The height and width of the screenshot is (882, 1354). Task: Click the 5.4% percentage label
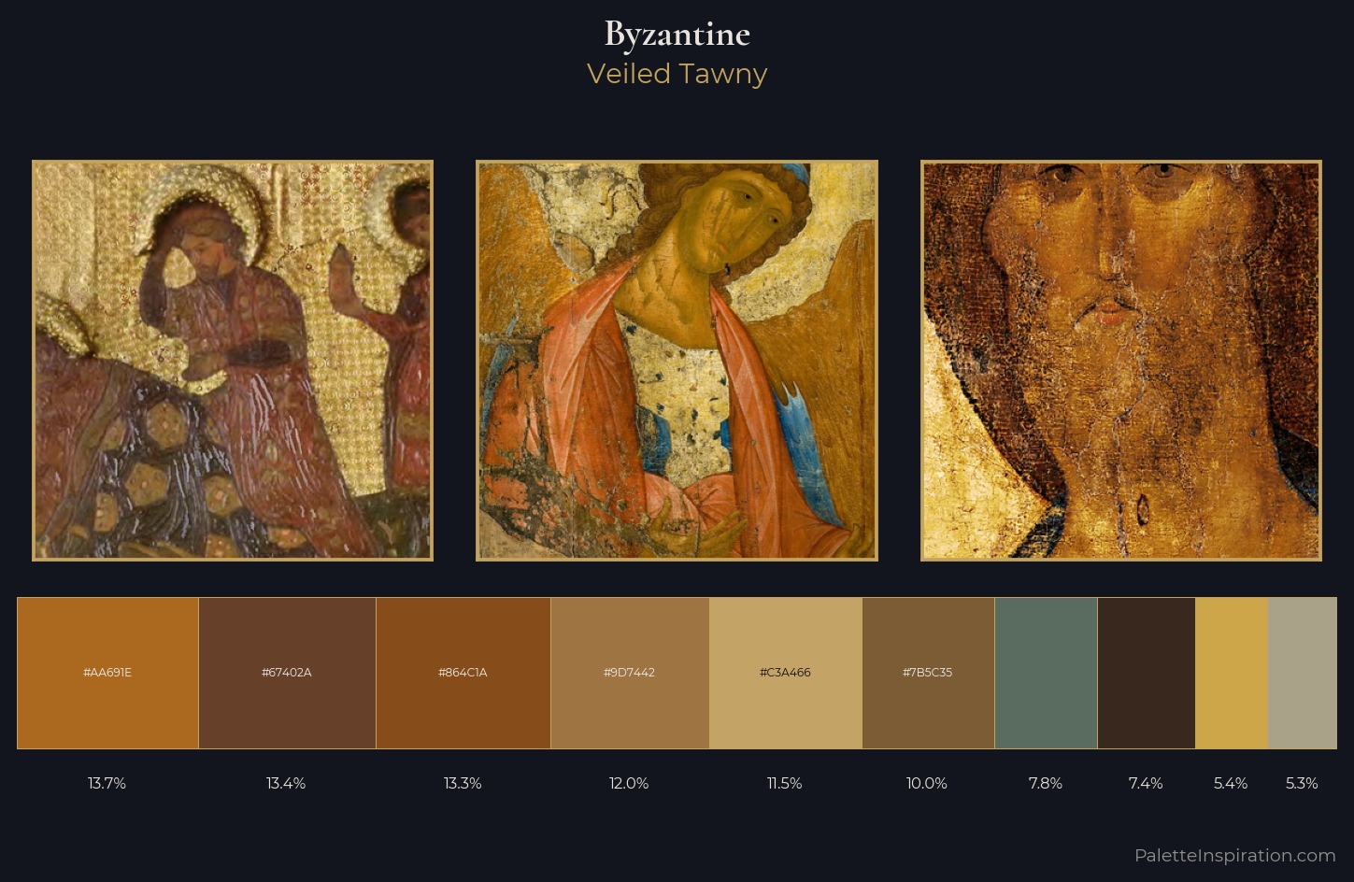(x=1231, y=783)
